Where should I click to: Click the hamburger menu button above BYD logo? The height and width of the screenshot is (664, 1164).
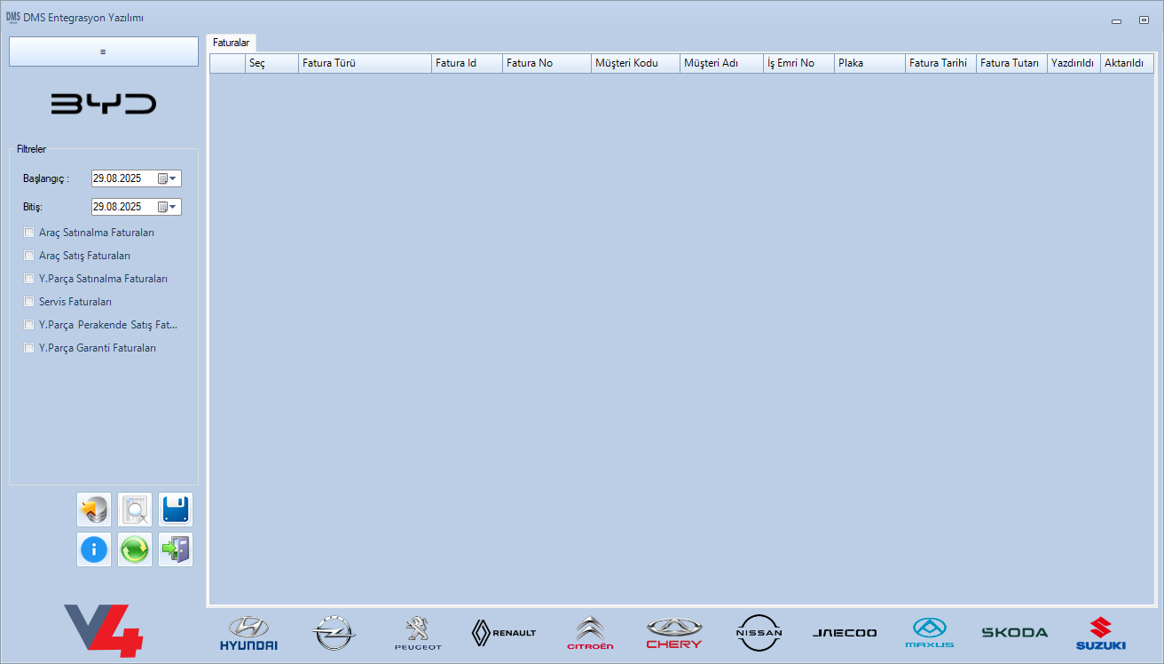pos(103,51)
